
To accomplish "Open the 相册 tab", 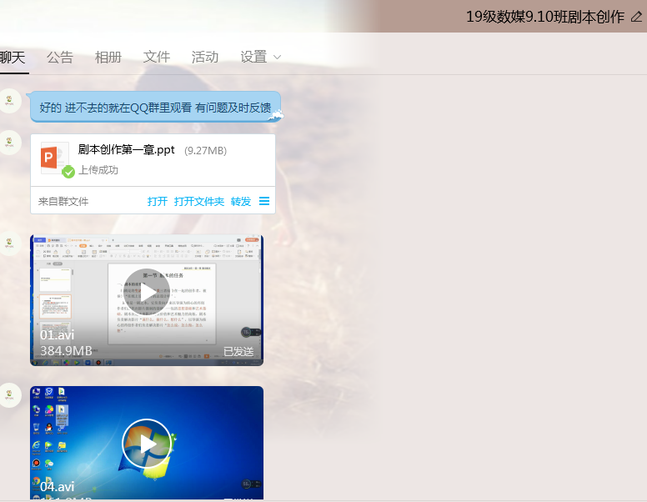I will click(x=108, y=57).
